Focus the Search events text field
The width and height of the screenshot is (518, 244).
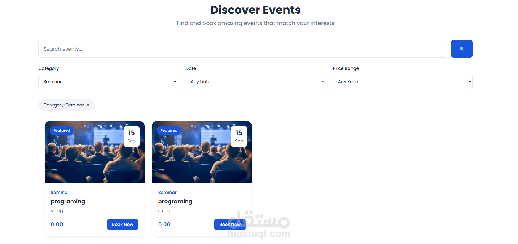[x=243, y=49]
